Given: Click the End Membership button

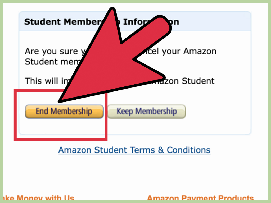Looking at the screenshot, I should click(x=64, y=111).
